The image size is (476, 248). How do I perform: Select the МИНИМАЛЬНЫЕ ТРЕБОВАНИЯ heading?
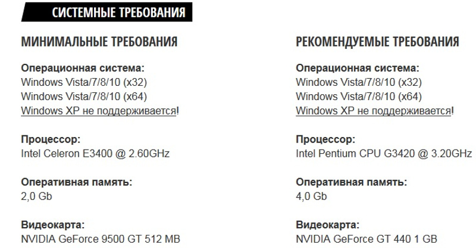click(x=99, y=42)
